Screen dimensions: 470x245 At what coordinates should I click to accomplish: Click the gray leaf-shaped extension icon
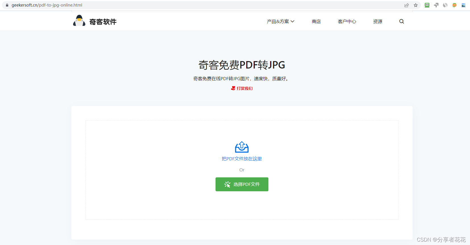tap(445, 5)
